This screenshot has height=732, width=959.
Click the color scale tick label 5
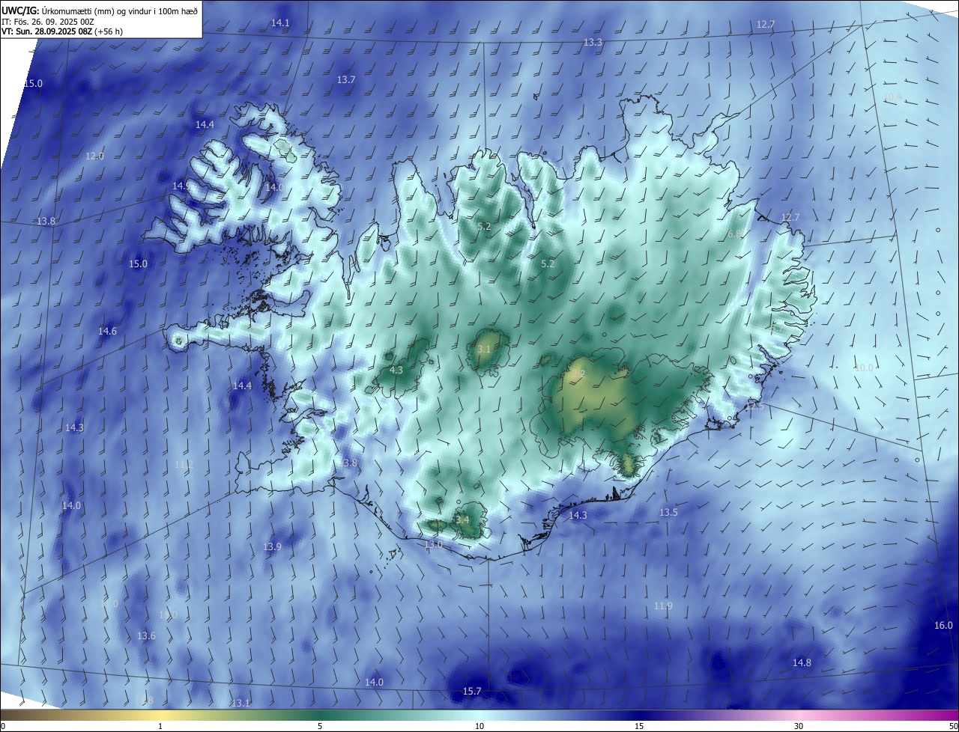coord(320,726)
